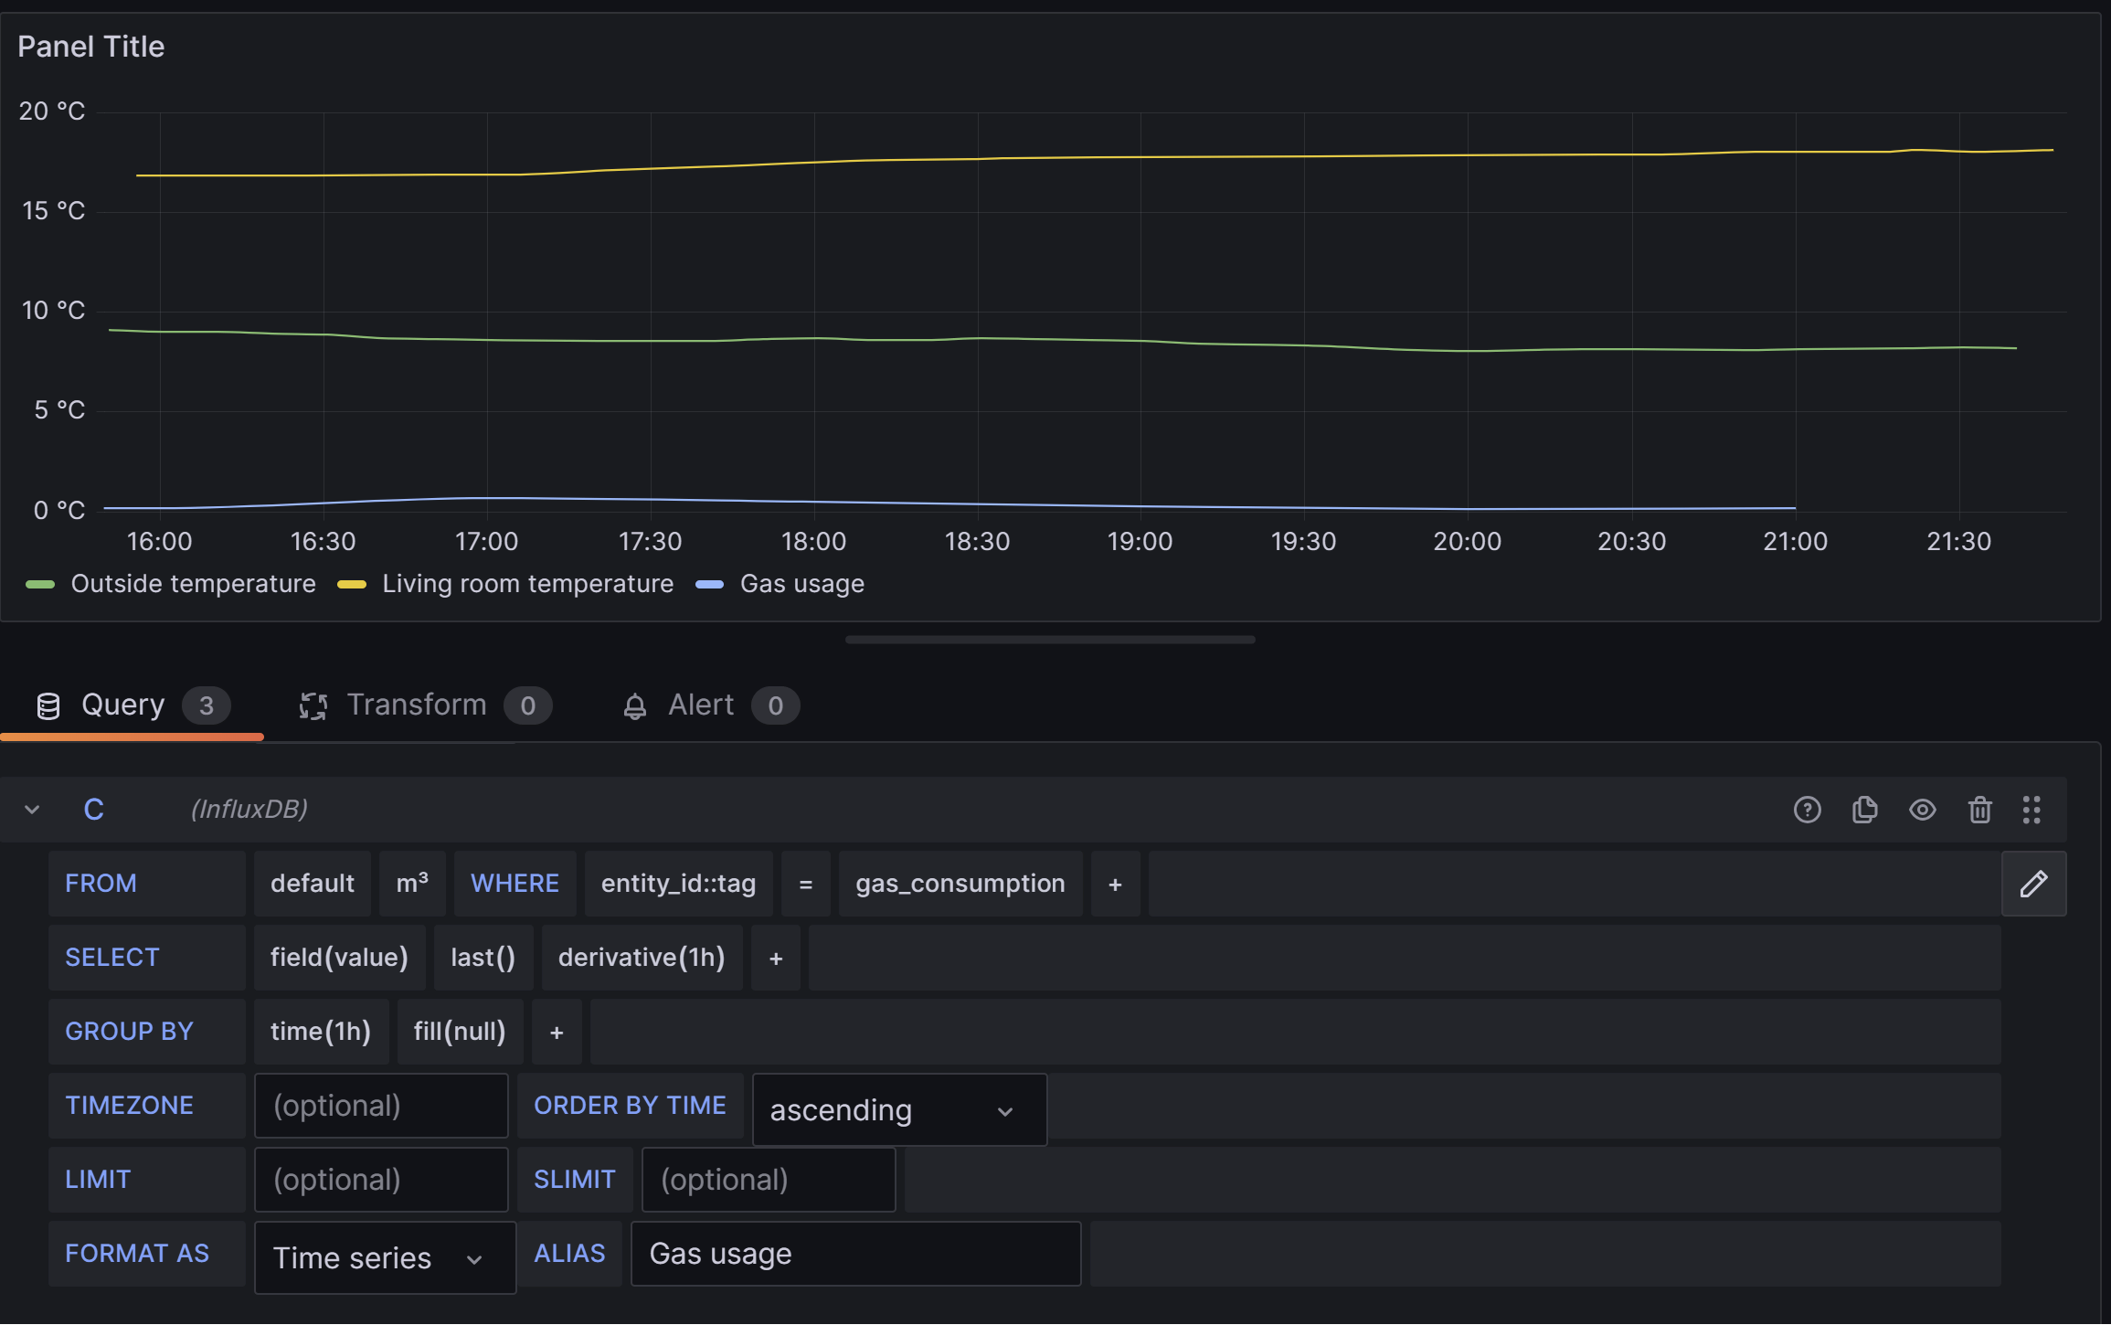2111x1325 pixels.
Task: Click the field(value) select part
Action: [x=339, y=958]
